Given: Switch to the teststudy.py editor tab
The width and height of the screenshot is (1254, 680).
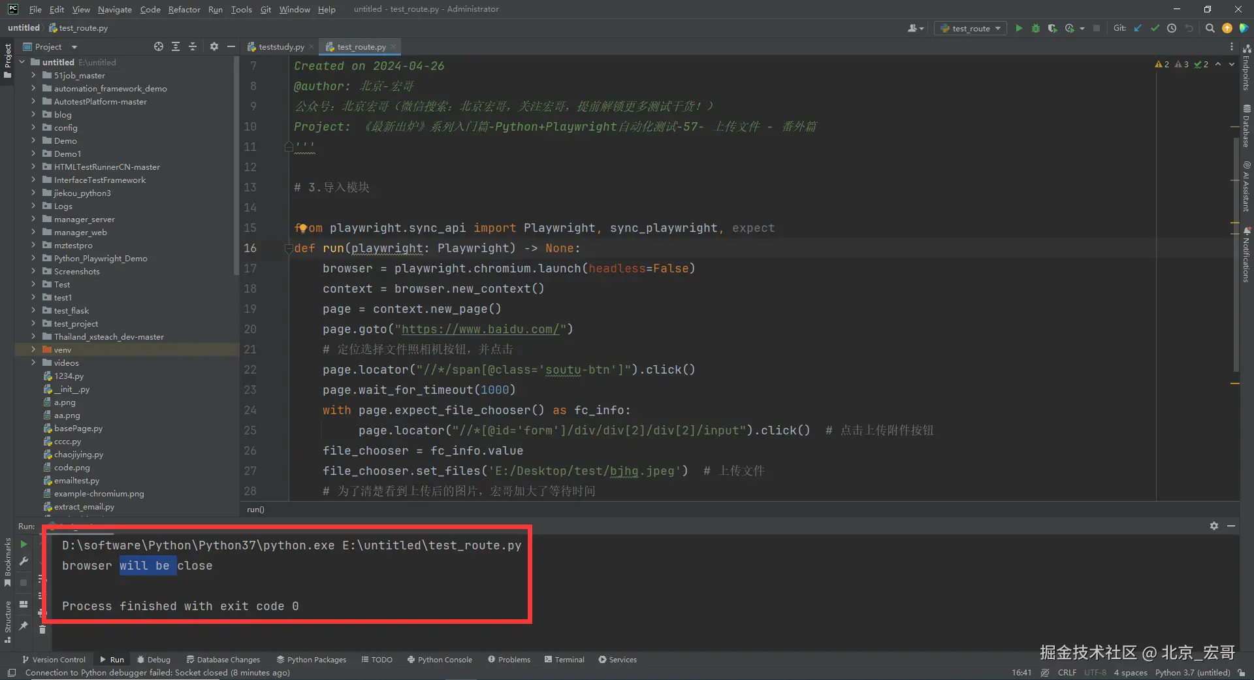Looking at the screenshot, I should point(281,46).
